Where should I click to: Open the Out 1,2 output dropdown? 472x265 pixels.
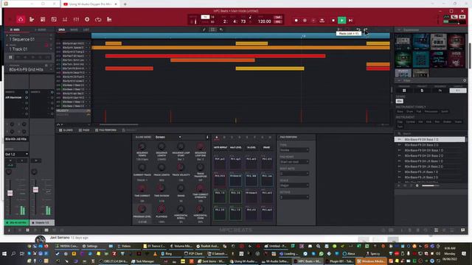pos(16,154)
